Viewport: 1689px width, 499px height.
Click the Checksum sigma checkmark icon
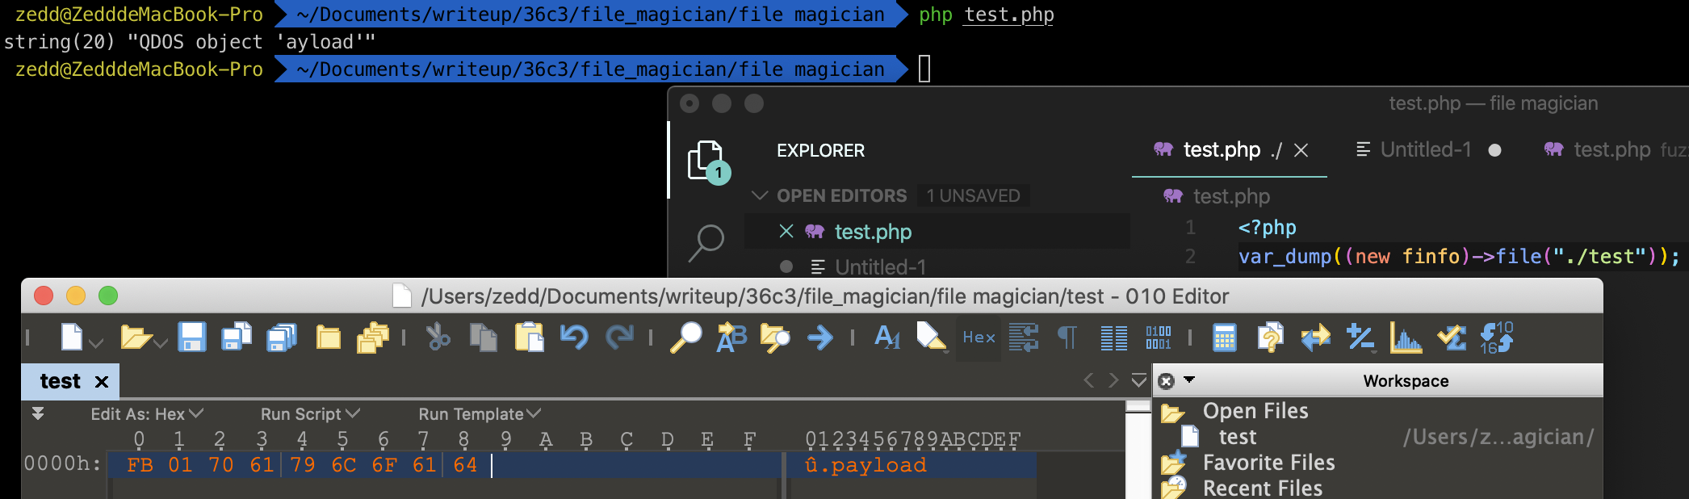1451,337
